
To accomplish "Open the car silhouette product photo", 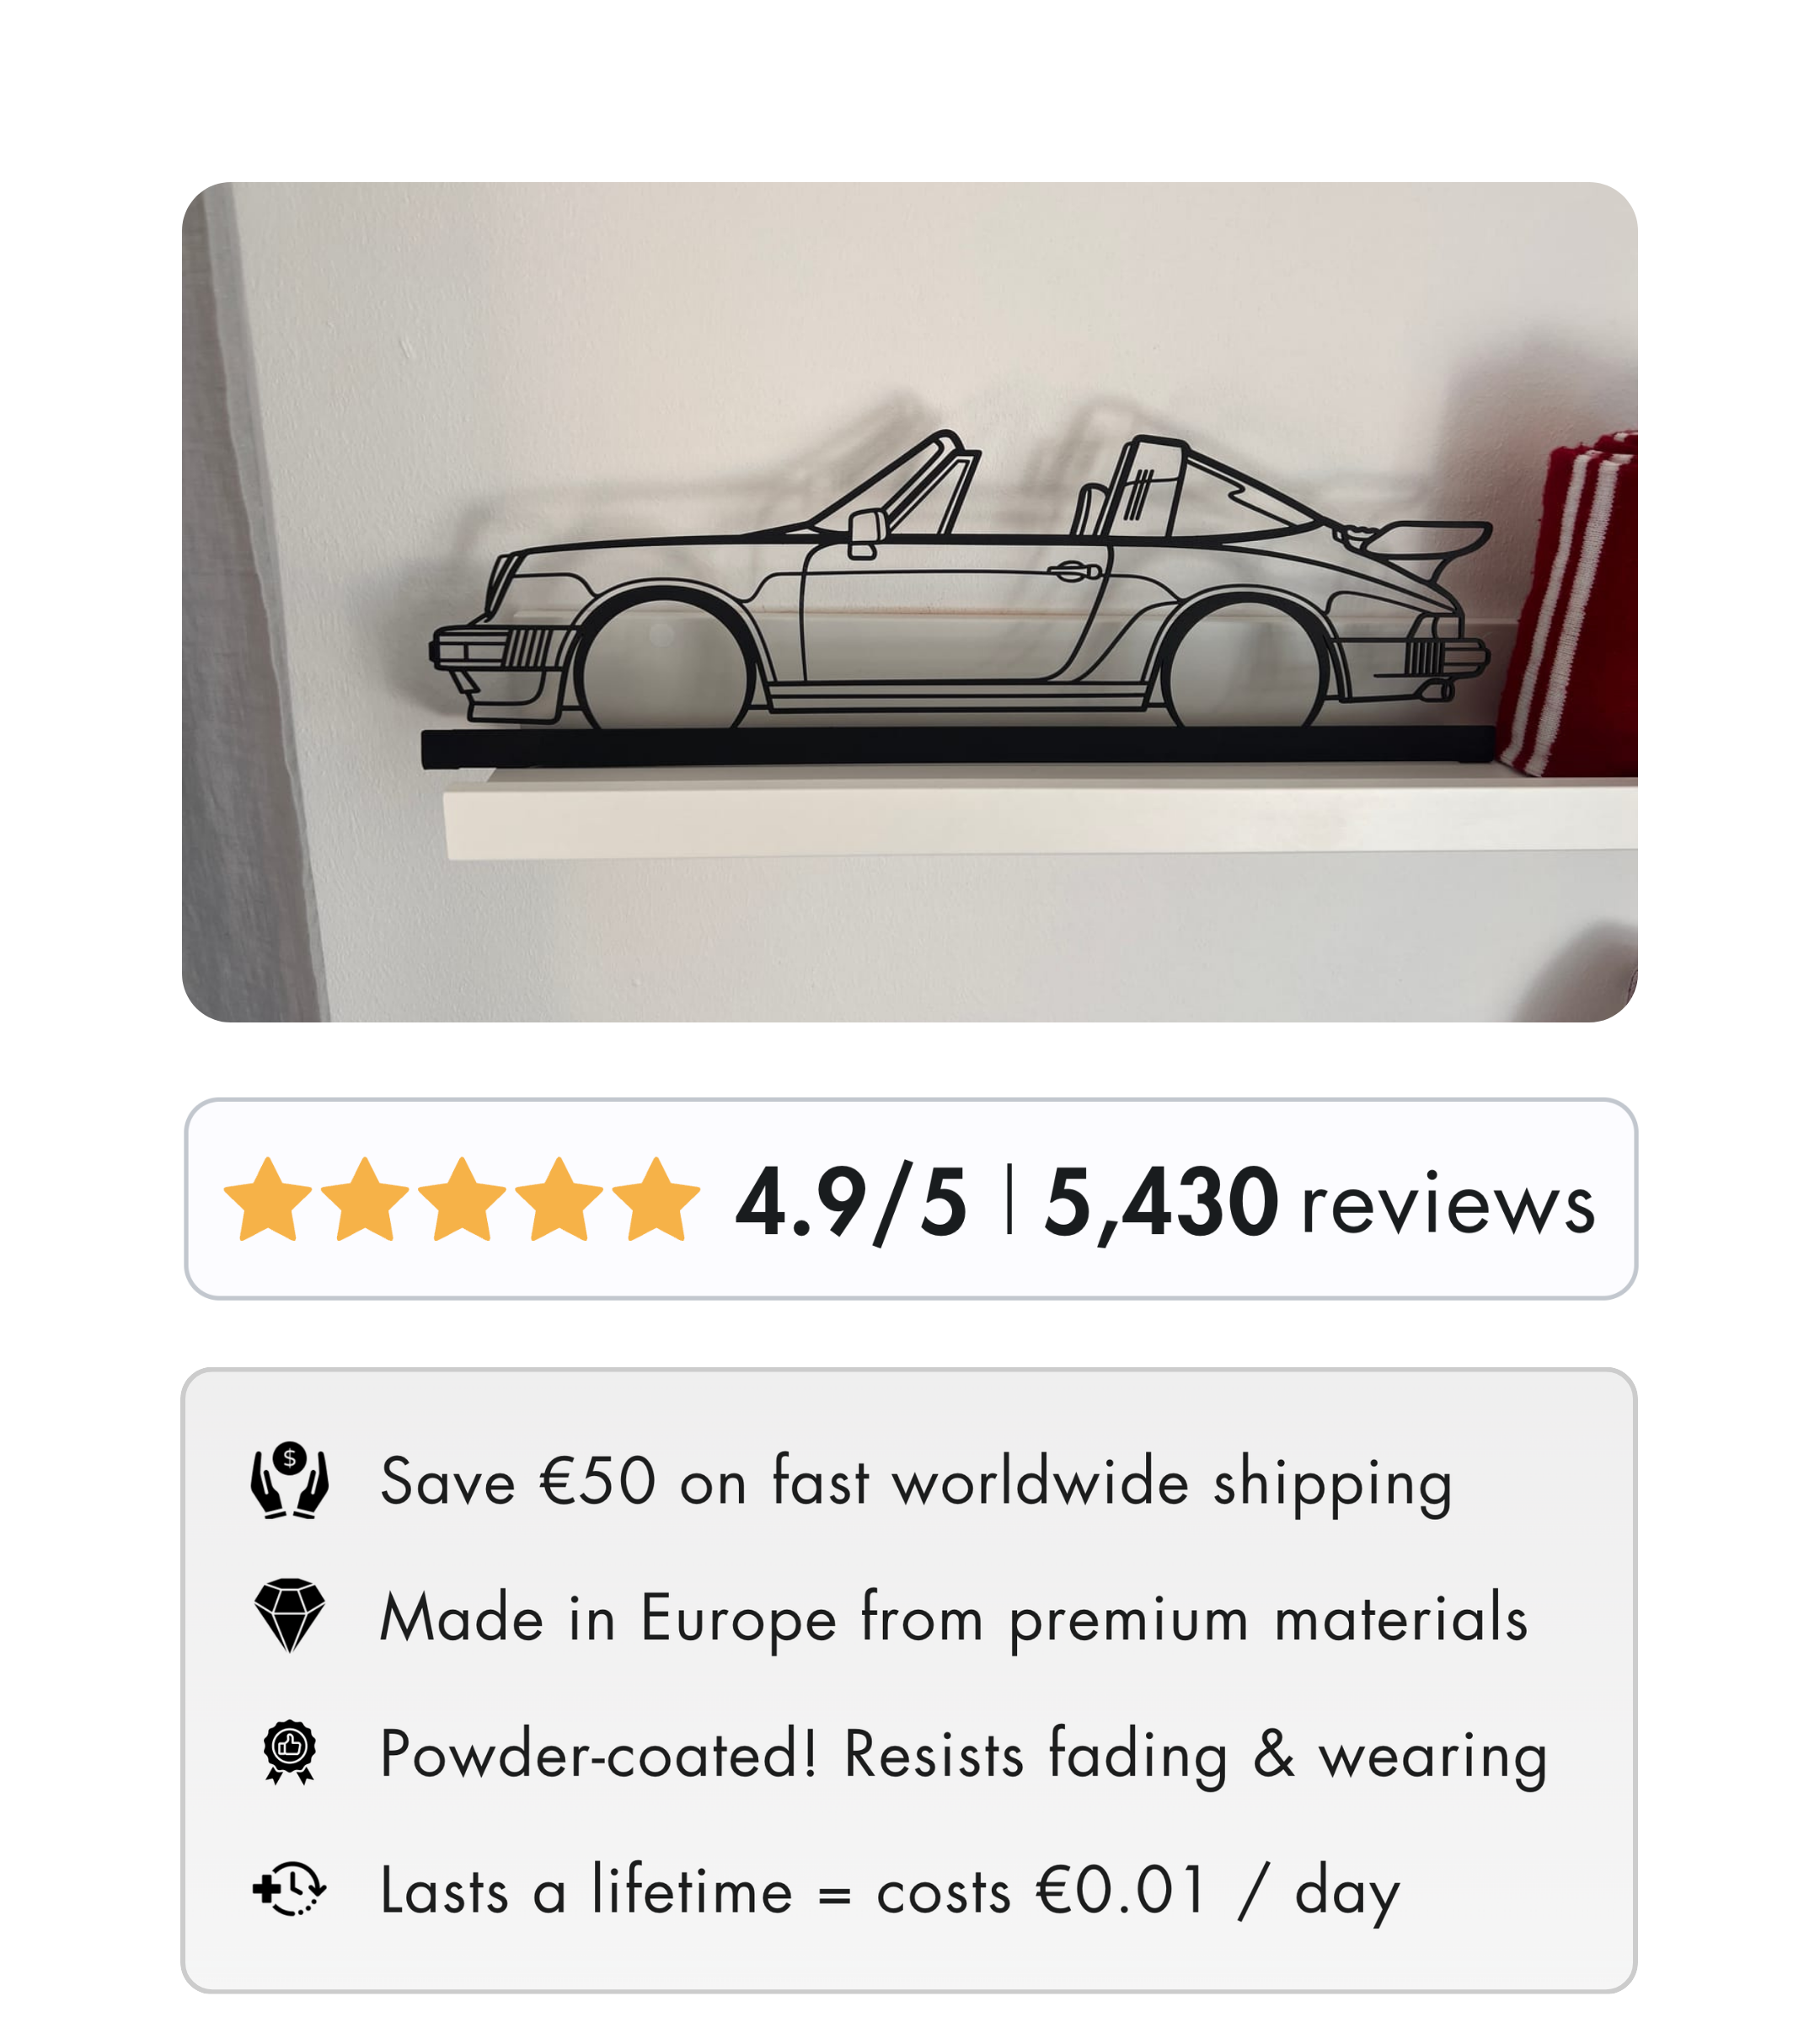I will [x=909, y=601].
